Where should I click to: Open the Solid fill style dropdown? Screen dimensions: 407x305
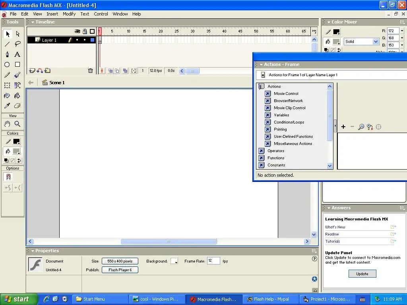tap(376, 41)
